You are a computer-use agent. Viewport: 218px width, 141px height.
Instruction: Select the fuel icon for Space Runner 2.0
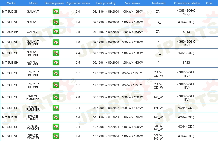click(x=56, y=97)
